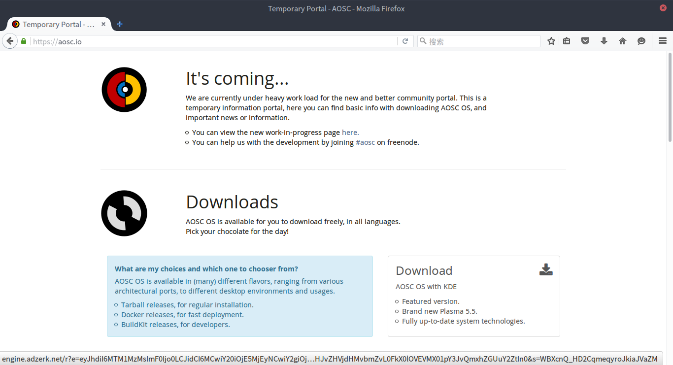The height and width of the screenshot is (365, 673).
Task: Select the Temporary Portal tab
Action: (58, 24)
